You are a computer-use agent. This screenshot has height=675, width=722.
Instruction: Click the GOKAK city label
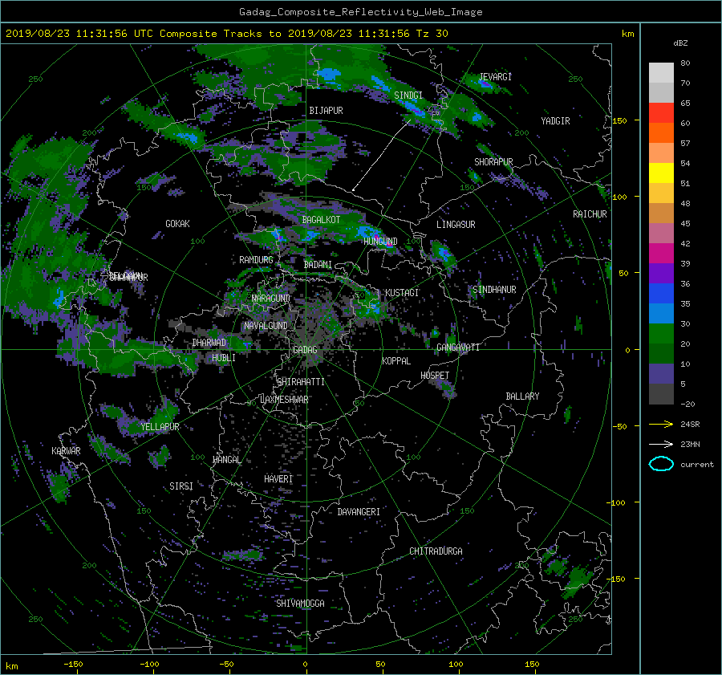(177, 223)
